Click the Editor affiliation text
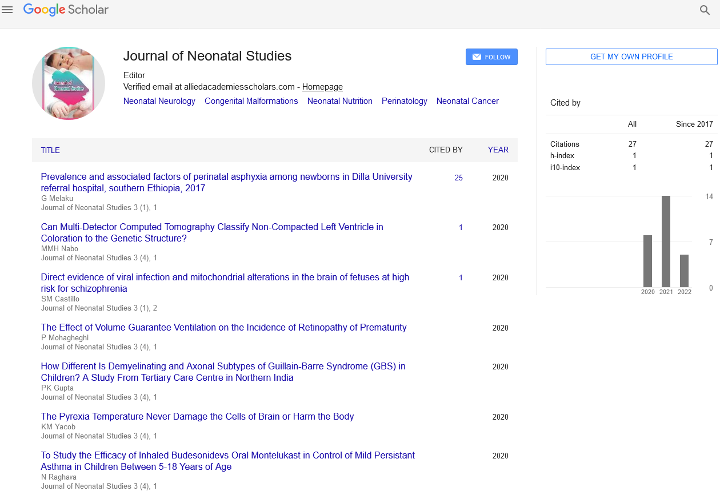The height and width of the screenshot is (495, 720). [134, 75]
